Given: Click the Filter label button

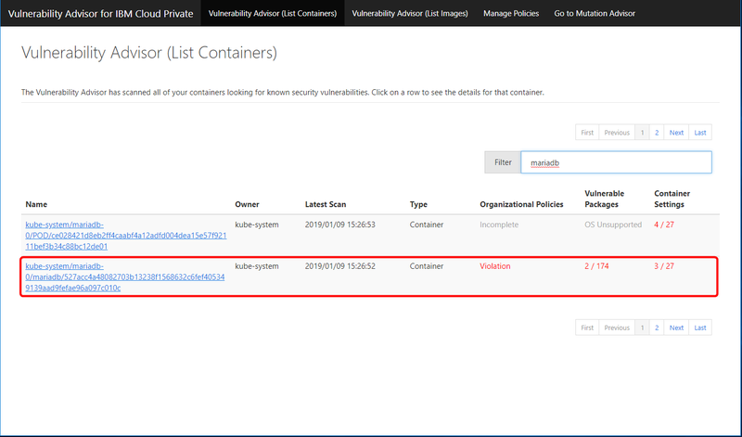Looking at the screenshot, I should pos(503,162).
